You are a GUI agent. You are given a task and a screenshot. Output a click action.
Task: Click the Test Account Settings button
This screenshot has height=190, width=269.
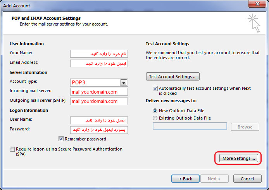[x=173, y=76]
